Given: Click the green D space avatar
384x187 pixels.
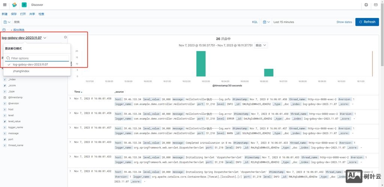Looking at the screenshot, I should tap(24, 5).
